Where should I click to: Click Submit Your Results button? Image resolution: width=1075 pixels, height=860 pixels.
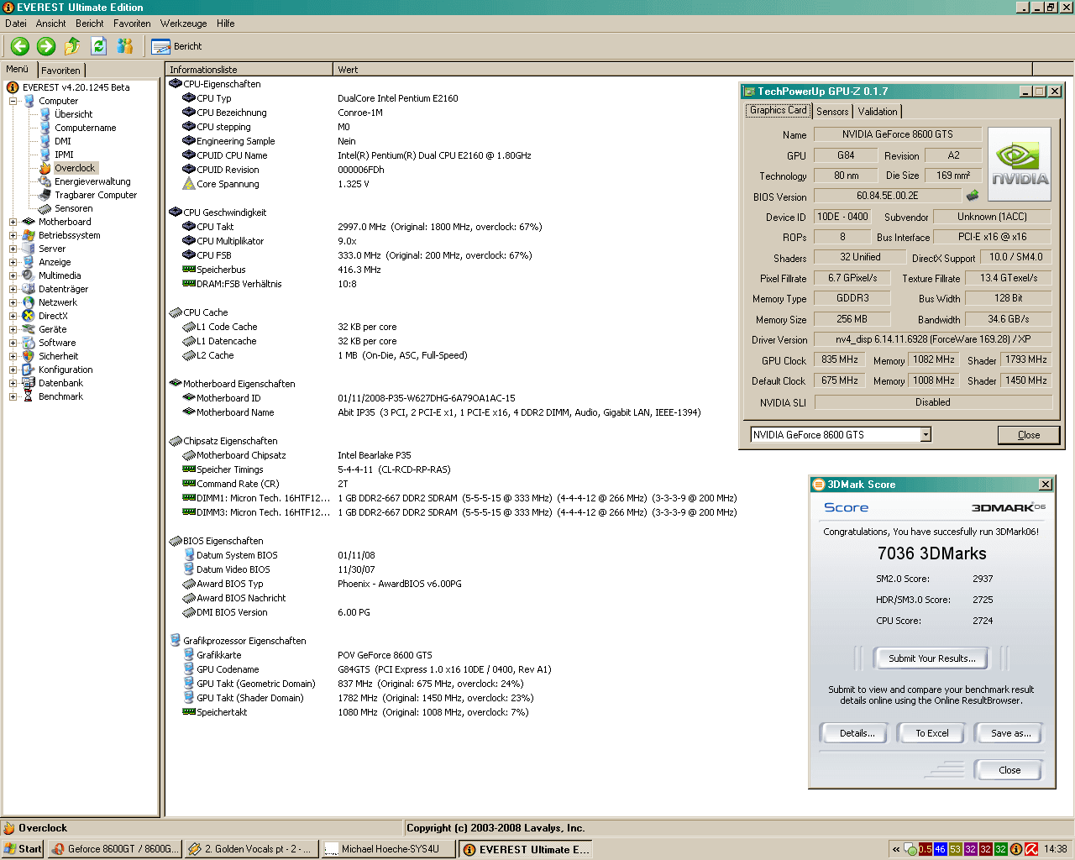point(932,658)
